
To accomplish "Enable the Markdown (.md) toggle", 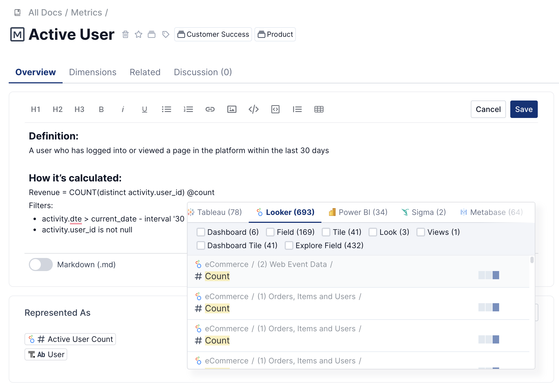I will point(41,265).
